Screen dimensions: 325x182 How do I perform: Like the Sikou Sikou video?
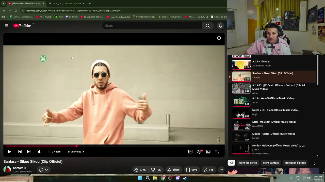click(x=140, y=170)
